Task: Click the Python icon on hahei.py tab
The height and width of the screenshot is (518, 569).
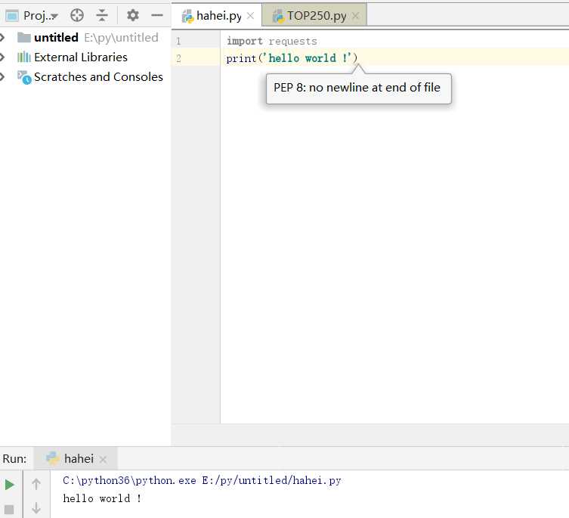Action: point(187,17)
